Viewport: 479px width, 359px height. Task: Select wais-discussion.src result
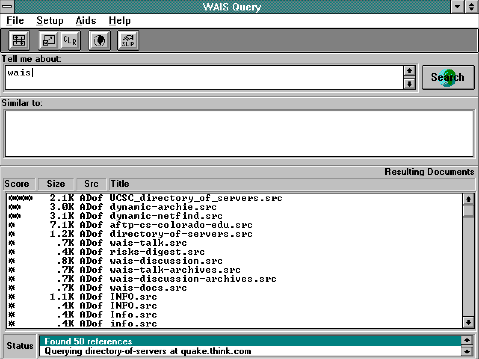235,261
